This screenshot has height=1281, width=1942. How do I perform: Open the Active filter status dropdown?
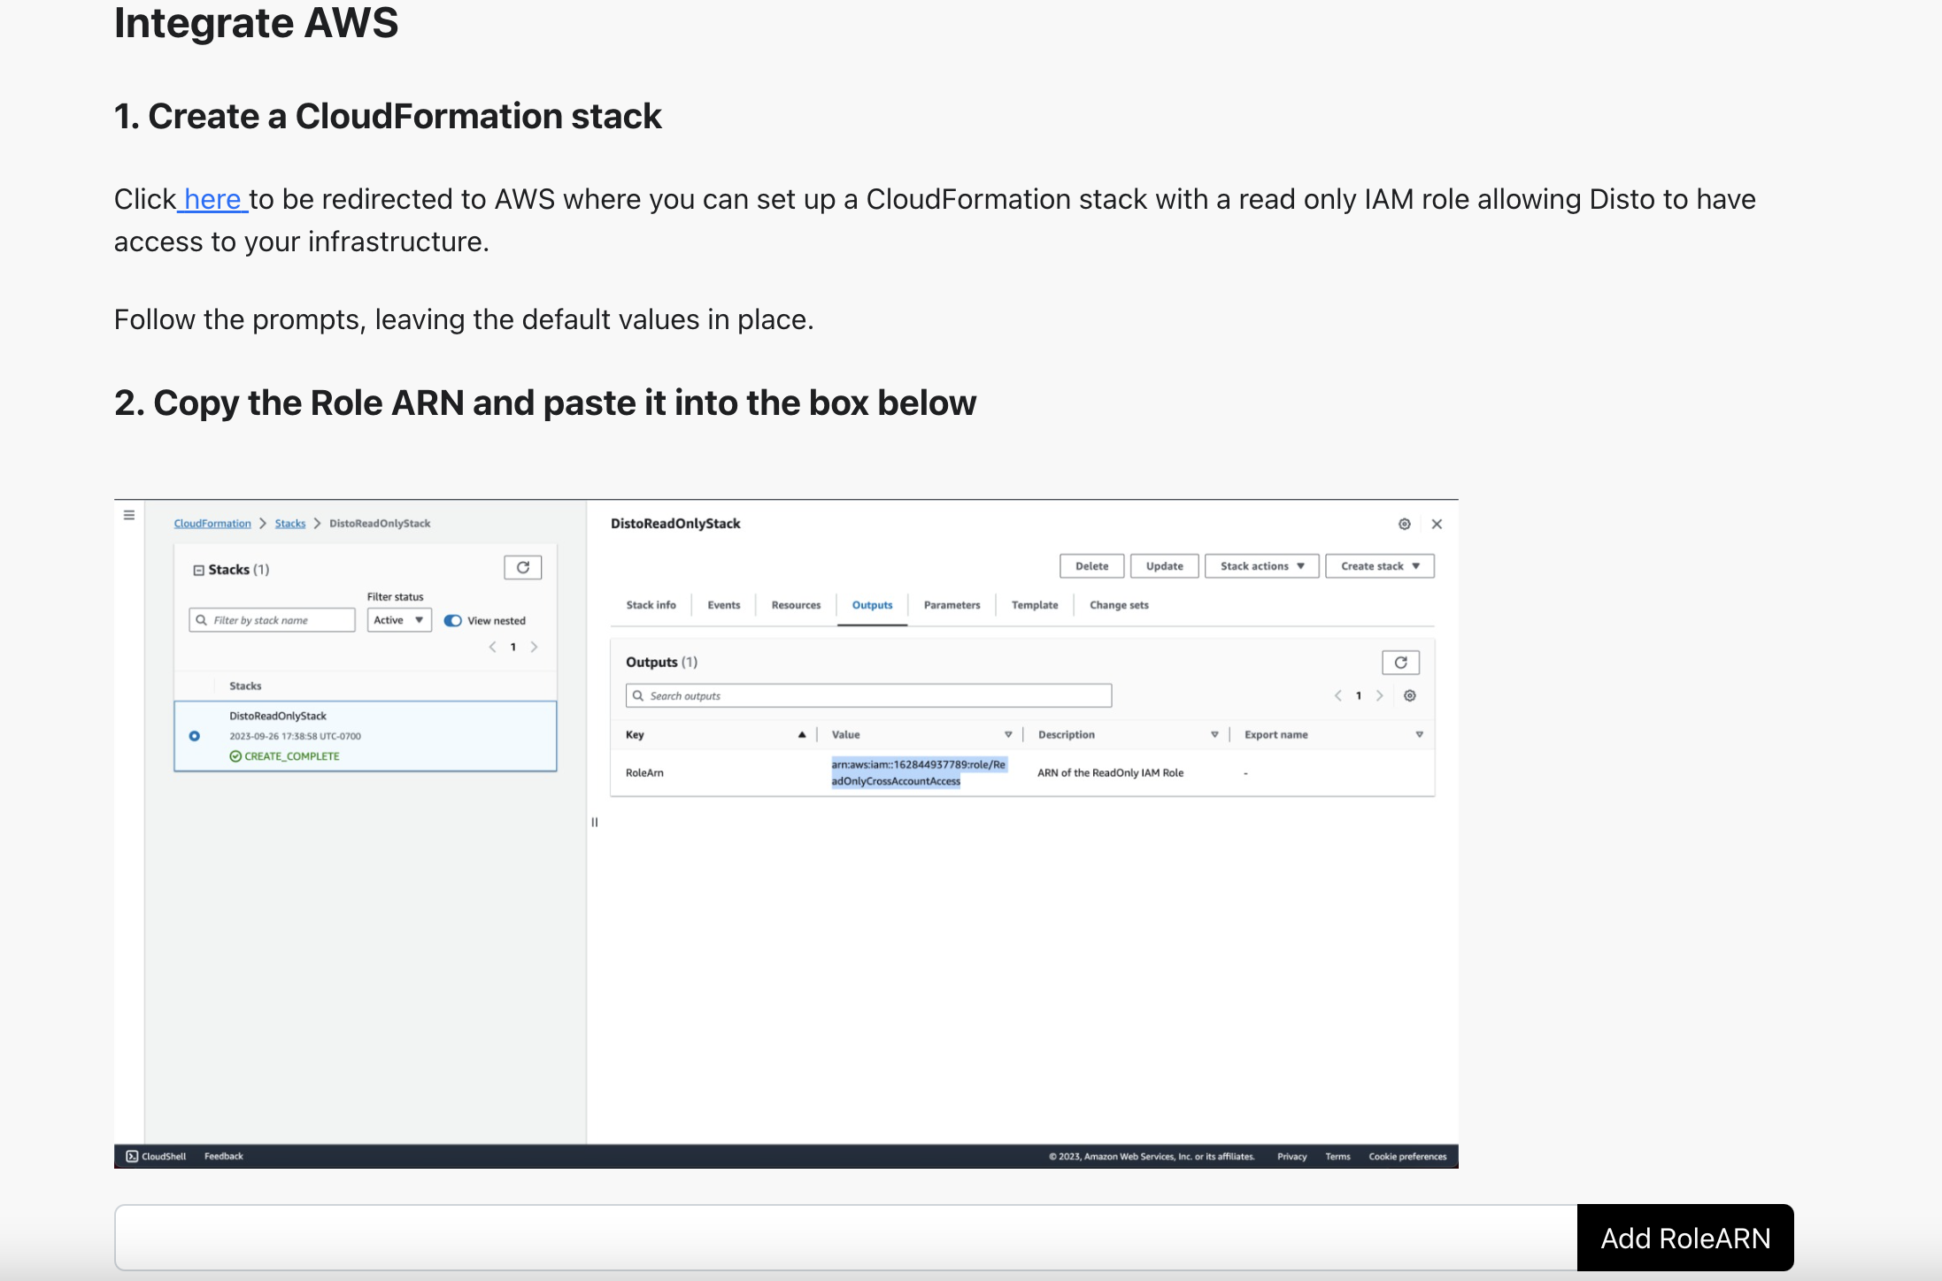click(399, 620)
